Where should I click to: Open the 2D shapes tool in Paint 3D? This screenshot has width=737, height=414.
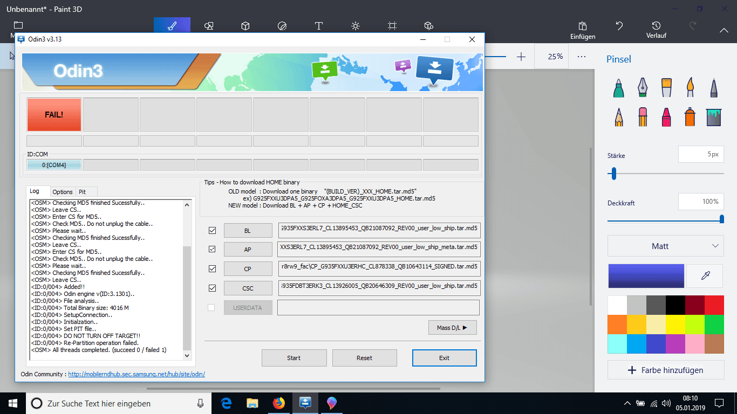point(209,25)
